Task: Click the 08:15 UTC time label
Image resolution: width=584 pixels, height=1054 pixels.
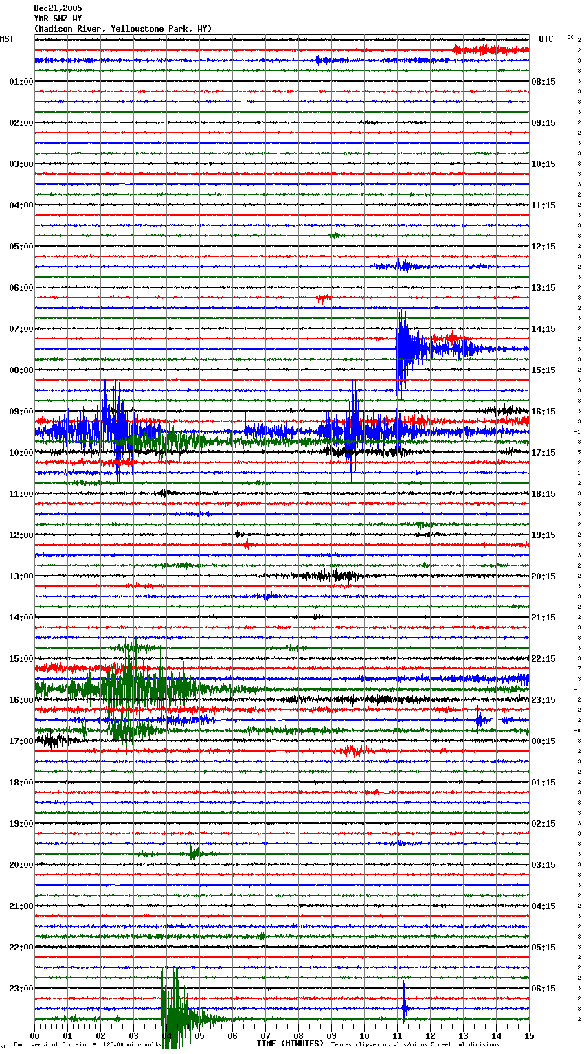Action: [x=543, y=82]
